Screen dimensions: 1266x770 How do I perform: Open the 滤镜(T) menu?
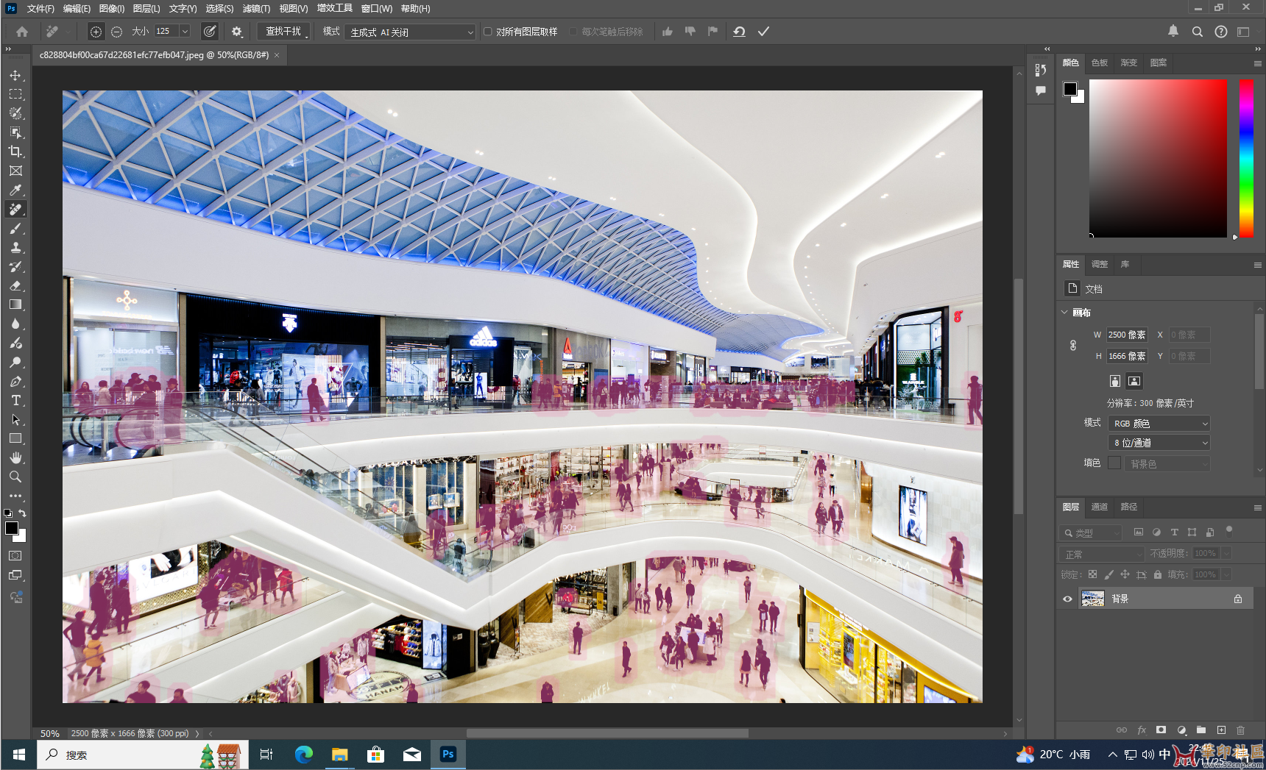pos(255,9)
